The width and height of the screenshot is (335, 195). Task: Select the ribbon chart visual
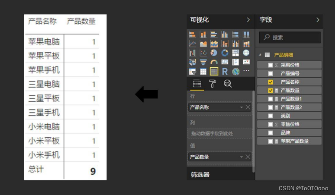(x=246, y=44)
